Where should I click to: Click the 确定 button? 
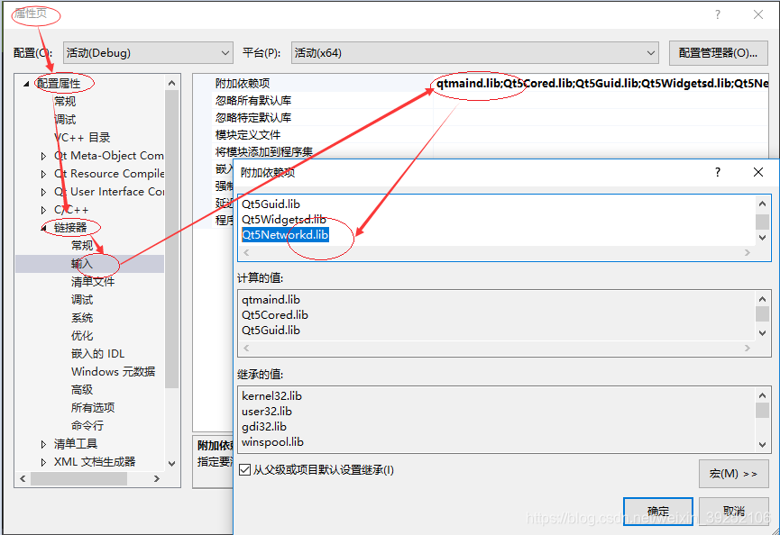[658, 512]
